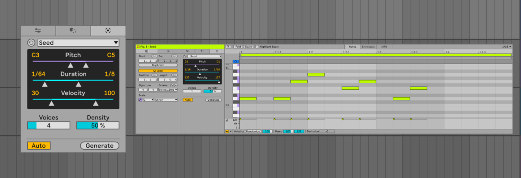Click the blue headphone preview icon above piano keys

(x=236, y=61)
